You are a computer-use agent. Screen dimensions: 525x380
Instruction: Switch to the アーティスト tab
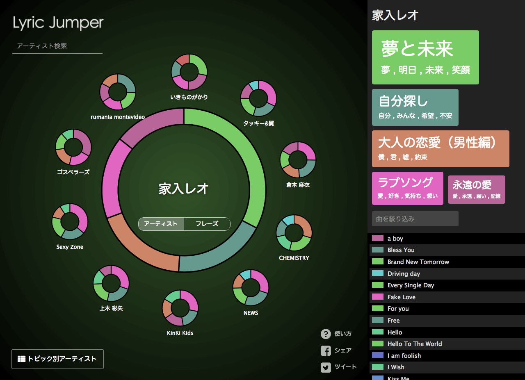click(x=161, y=224)
